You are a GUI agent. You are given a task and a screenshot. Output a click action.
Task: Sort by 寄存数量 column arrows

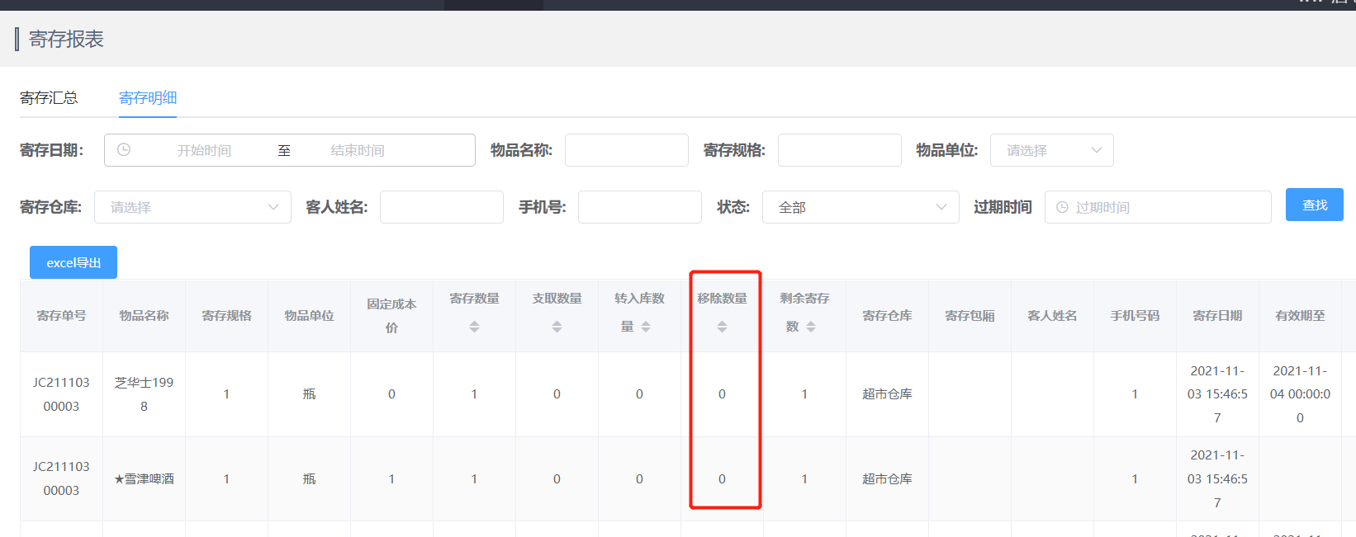(x=474, y=327)
